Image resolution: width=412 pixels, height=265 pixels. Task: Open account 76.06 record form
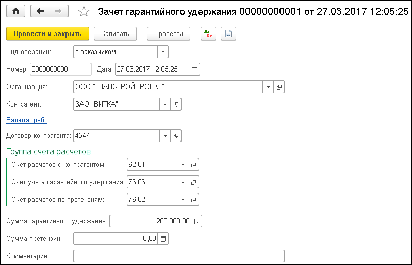tap(193, 182)
